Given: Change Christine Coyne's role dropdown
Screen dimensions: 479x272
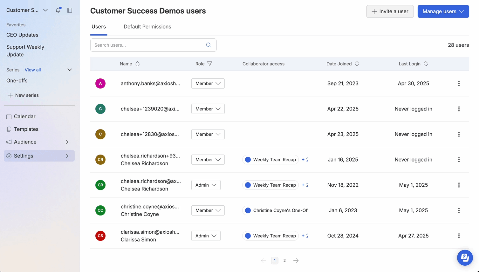Looking at the screenshot, I should 208,210.
